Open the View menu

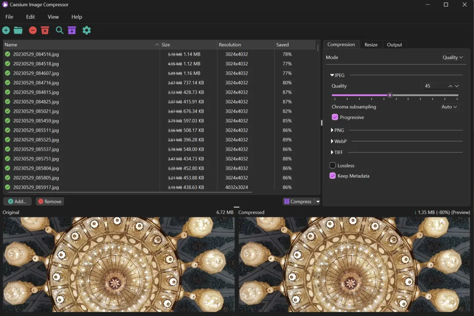tap(53, 17)
